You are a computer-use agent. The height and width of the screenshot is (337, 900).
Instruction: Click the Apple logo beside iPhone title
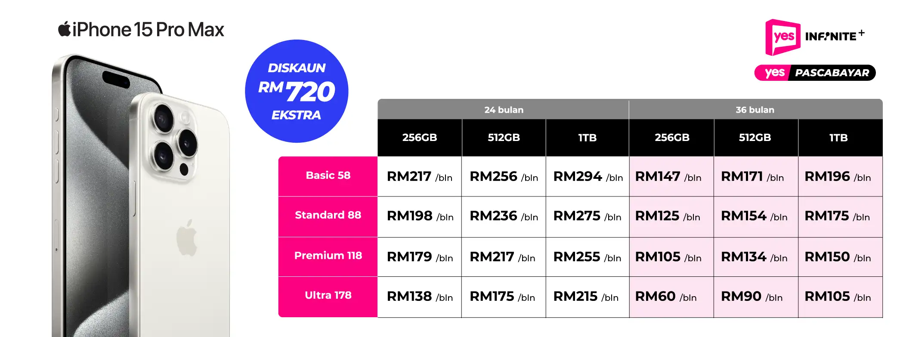64,29
